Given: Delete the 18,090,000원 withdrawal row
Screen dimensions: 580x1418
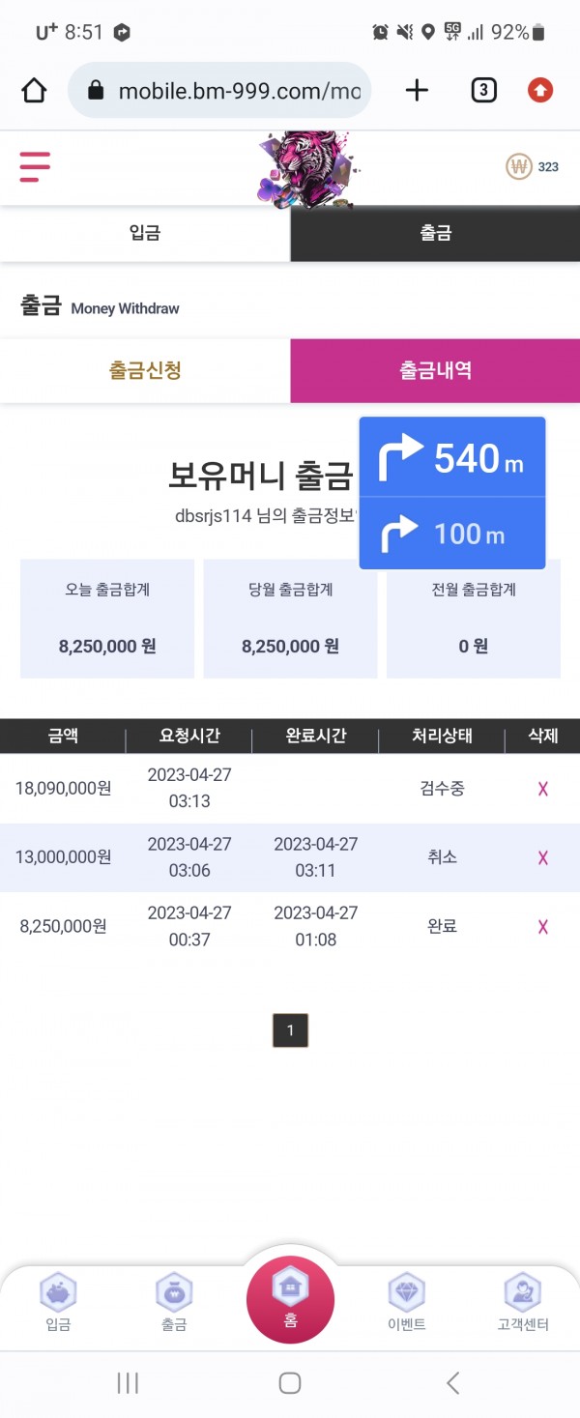Looking at the screenshot, I should tap(543, 789).
